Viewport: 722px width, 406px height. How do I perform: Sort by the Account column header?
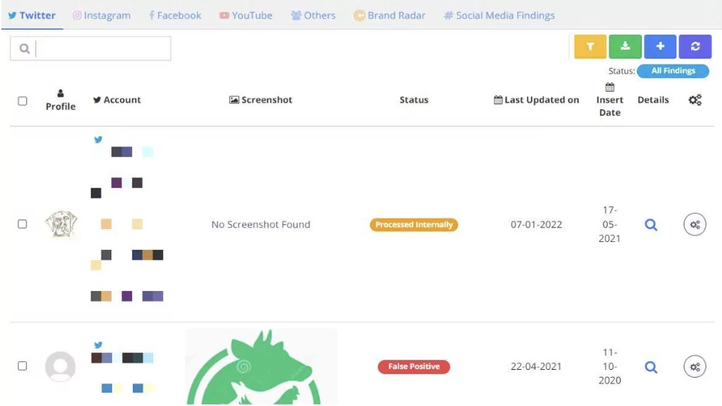(x=117, y=100)
